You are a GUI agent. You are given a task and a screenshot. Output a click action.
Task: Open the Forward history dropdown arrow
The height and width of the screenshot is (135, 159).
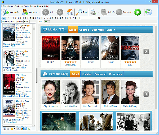pyautogui.click(x=65, y=12)
